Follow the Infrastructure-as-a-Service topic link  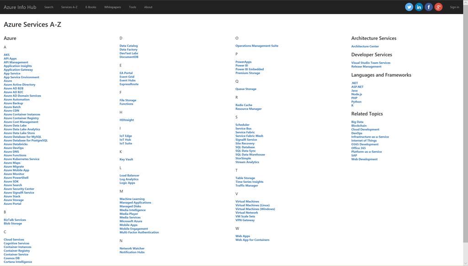click(x=370, y=137)
